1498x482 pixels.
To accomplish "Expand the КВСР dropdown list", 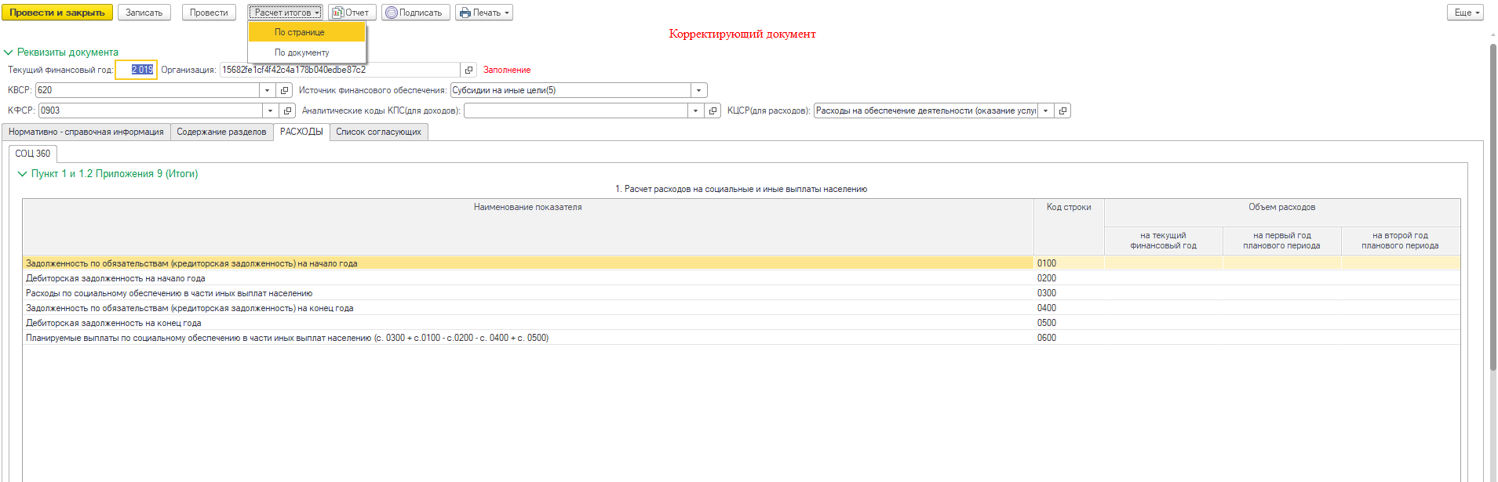I will pyautogui.click(x=268, y=90).
